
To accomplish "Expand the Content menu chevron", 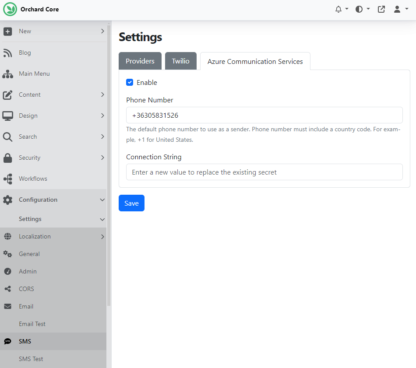I will 102,95.
